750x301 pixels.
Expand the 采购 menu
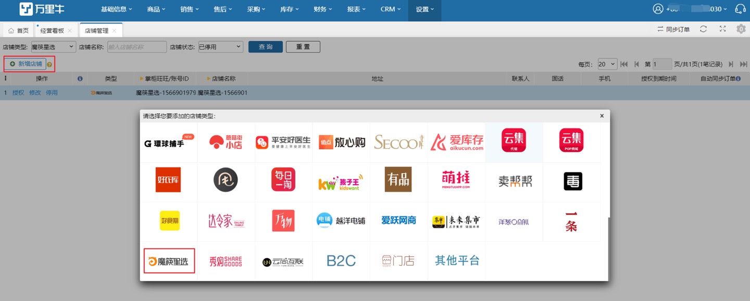click(256, 9)
